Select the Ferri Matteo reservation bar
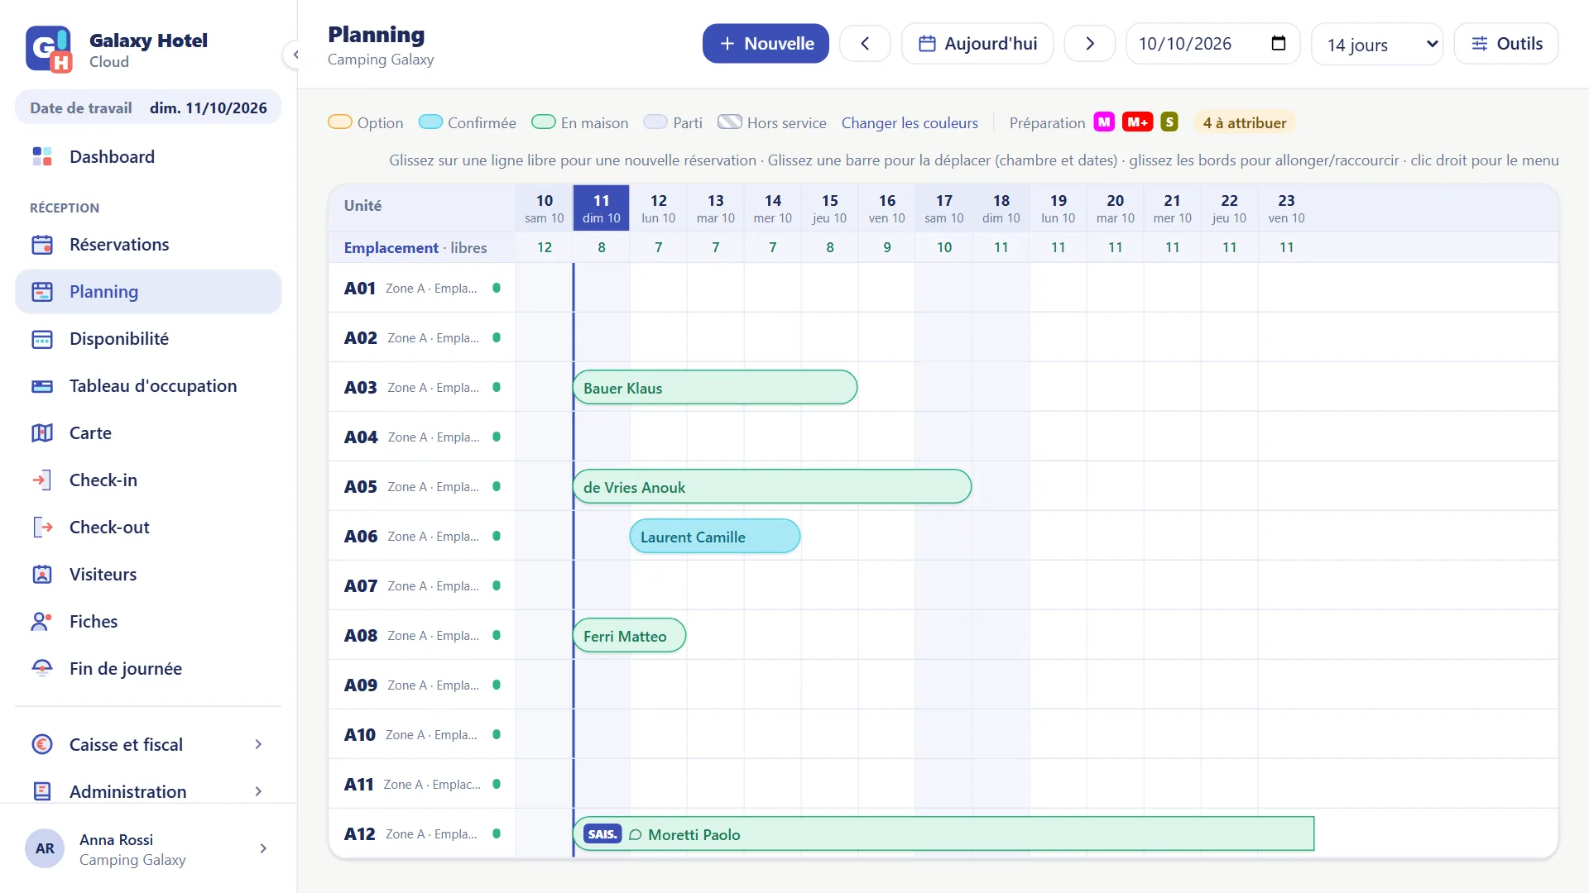Image resolution: width=1589 pixels, height=893 pixels. click(629, 636)
